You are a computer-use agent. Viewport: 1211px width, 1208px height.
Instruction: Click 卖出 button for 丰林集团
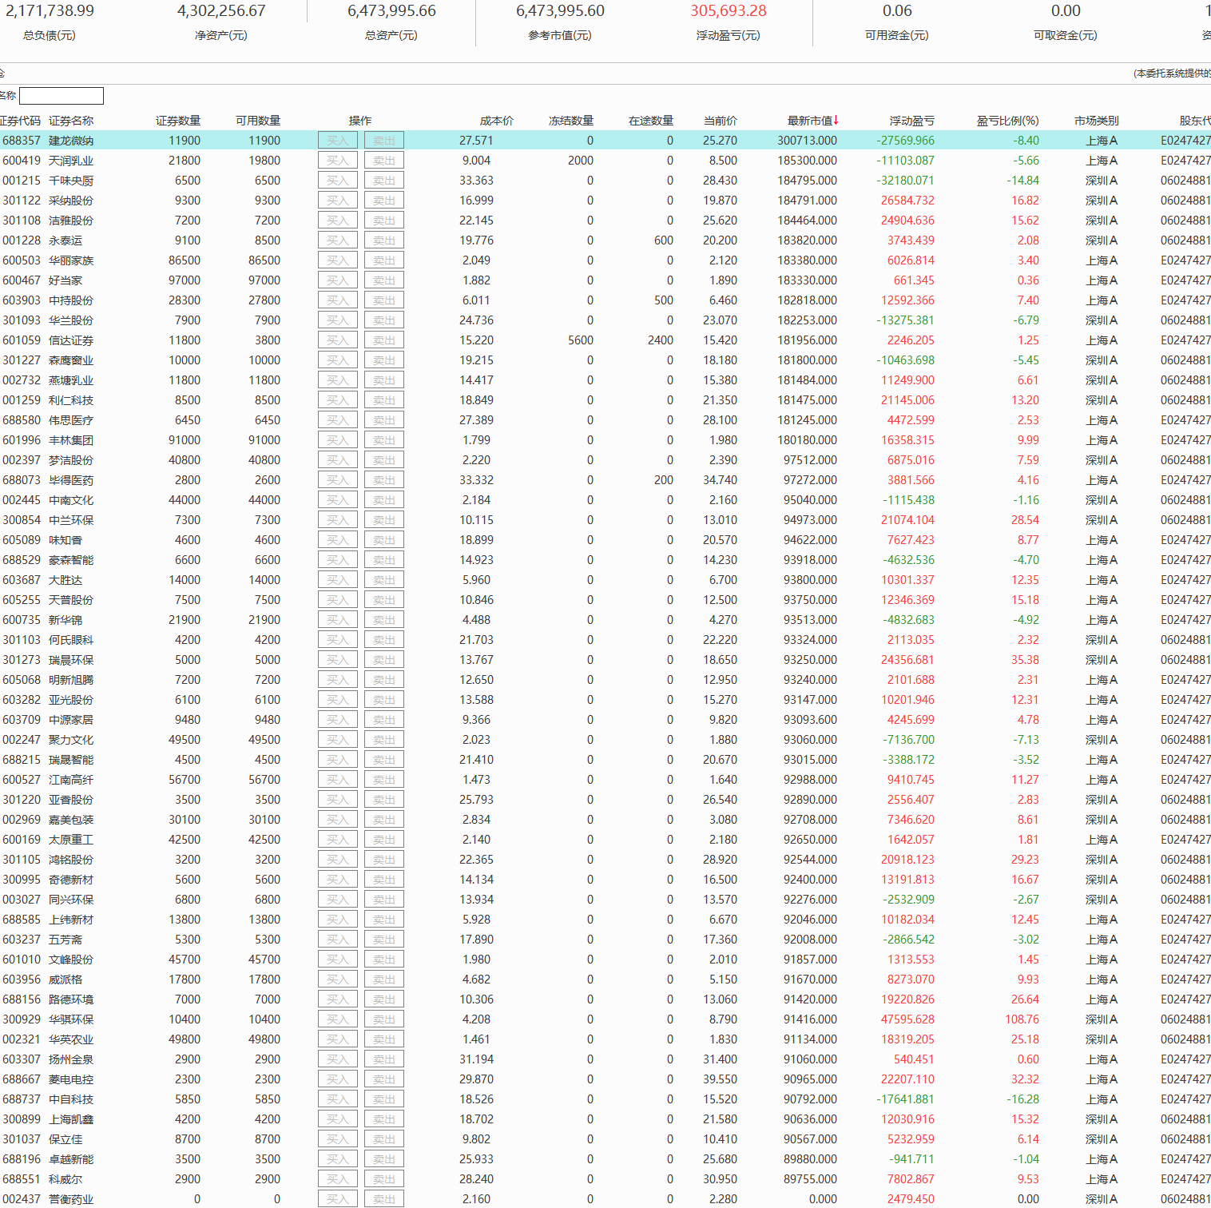pos(384,440)
